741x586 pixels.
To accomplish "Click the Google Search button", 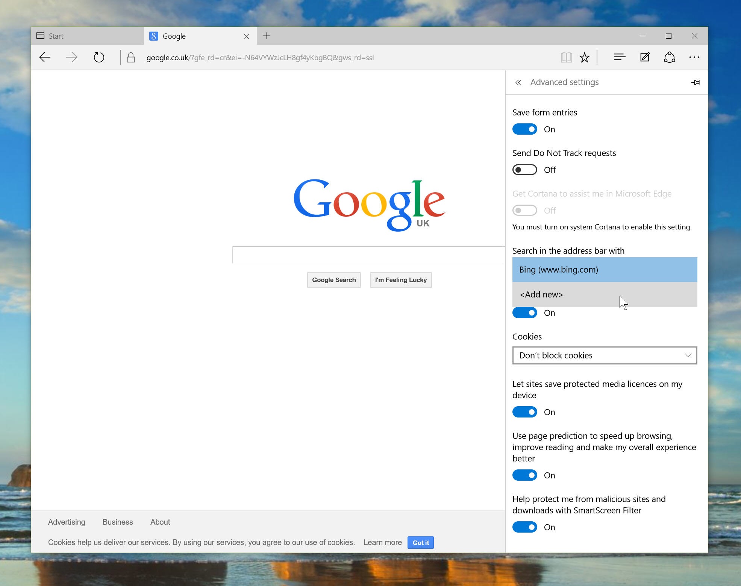I will point(334,279).
